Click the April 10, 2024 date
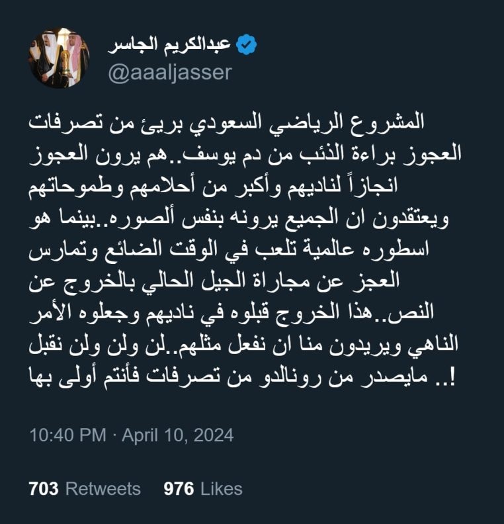The height and width of the screenshot is (524, 504). point(178,435)
